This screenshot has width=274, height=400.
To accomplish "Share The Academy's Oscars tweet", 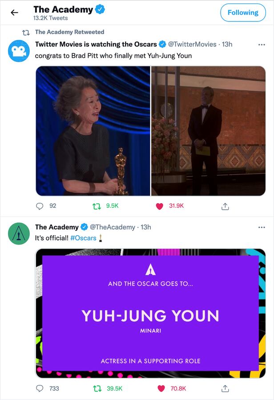I will [x=225, y=388].
